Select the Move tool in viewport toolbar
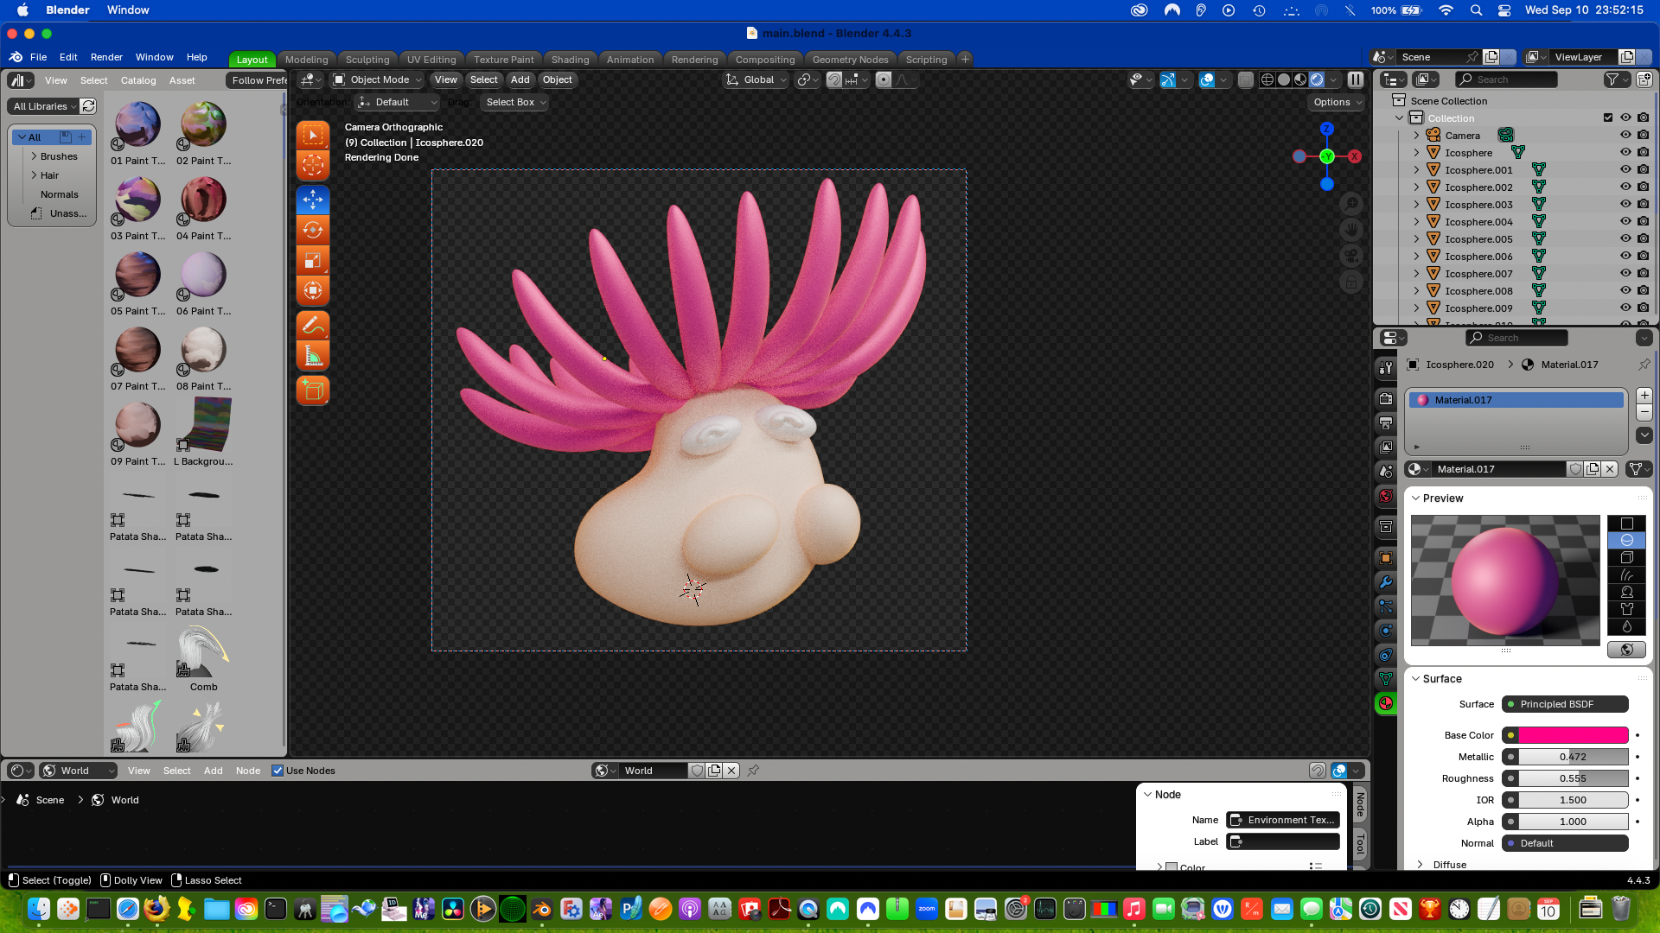Screen dimensions: 1660x933 coord(313,200)
